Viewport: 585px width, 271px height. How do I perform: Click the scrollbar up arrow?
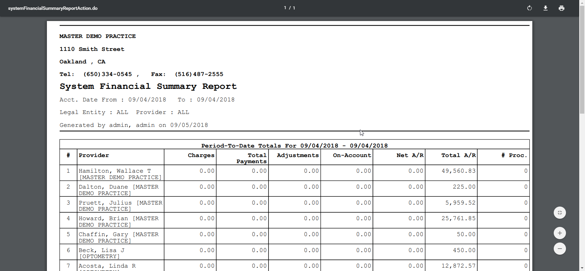pyautogui.click(x=582, y=2)
